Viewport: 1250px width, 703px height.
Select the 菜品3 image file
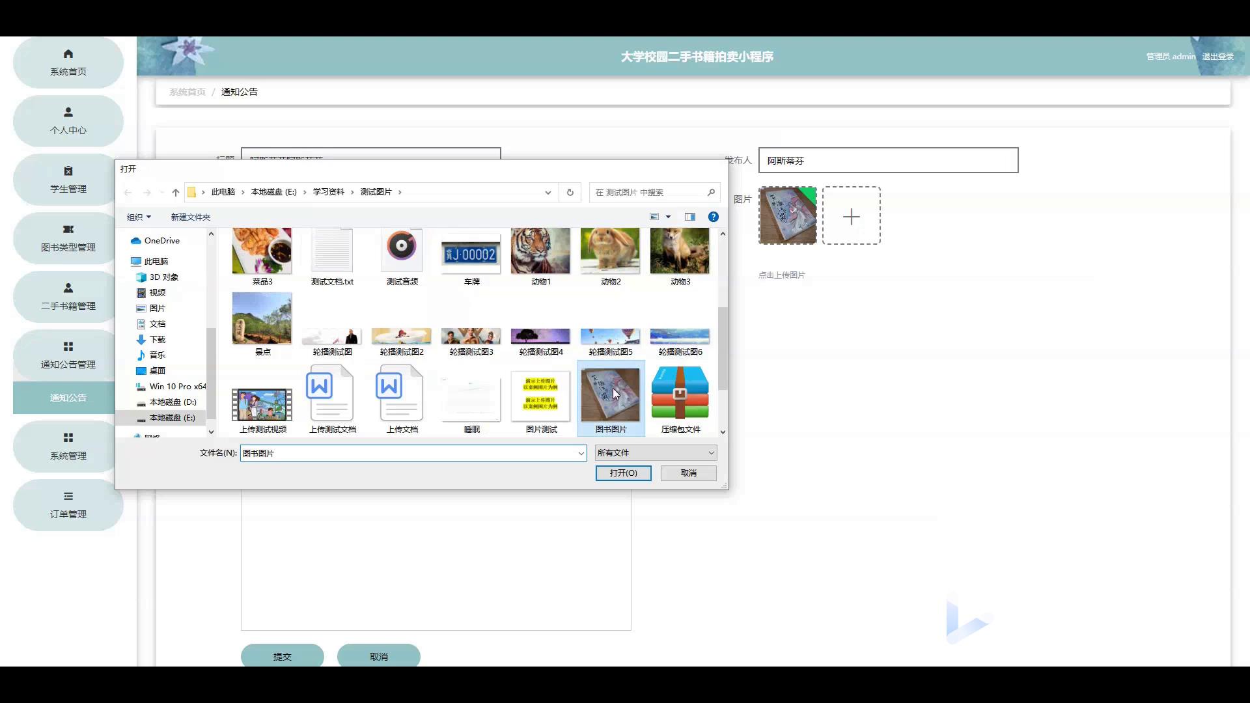pos(262,256)
